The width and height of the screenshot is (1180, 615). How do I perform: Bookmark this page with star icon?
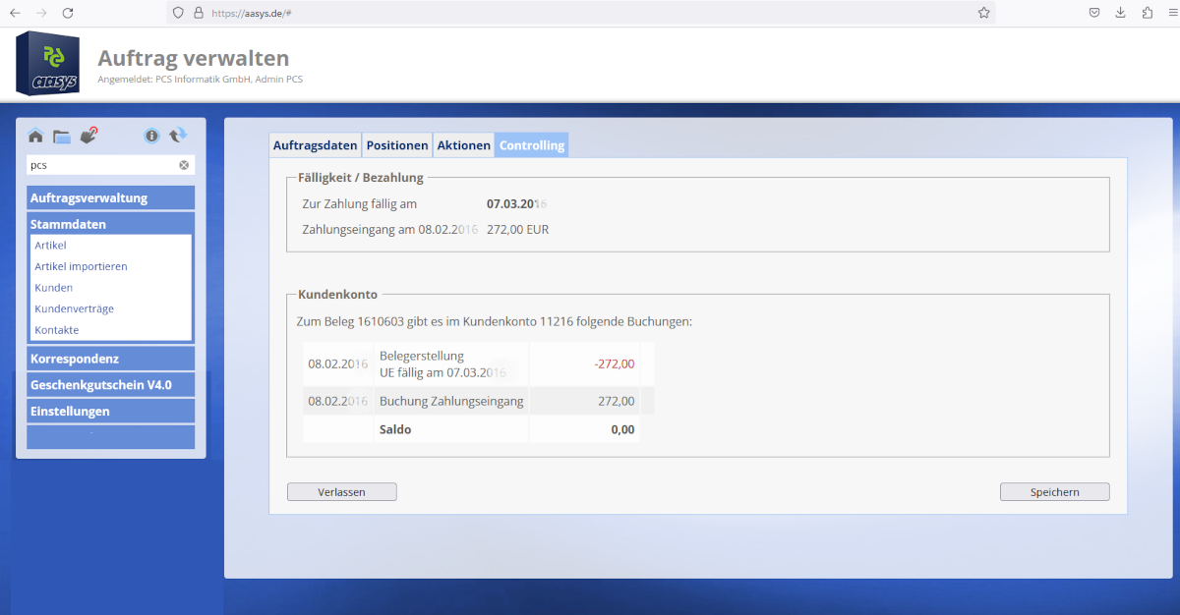tap(983, 13)
